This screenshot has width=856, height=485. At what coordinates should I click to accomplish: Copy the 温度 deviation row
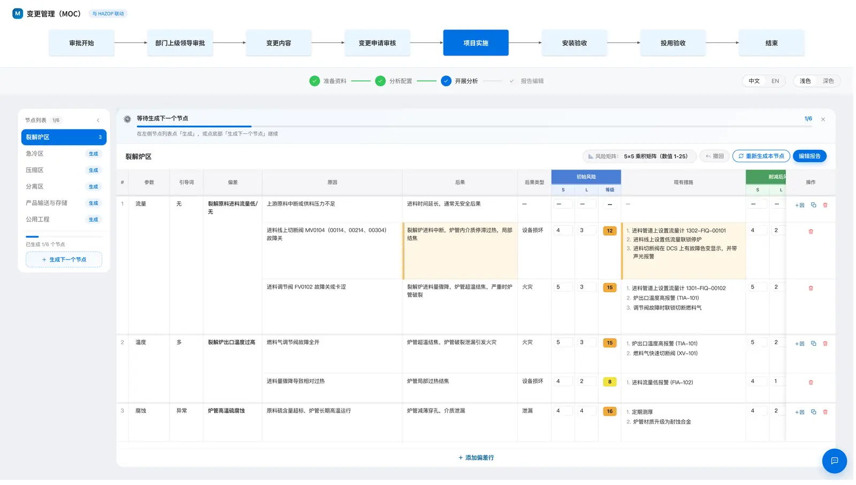click(x=814, y=344)
